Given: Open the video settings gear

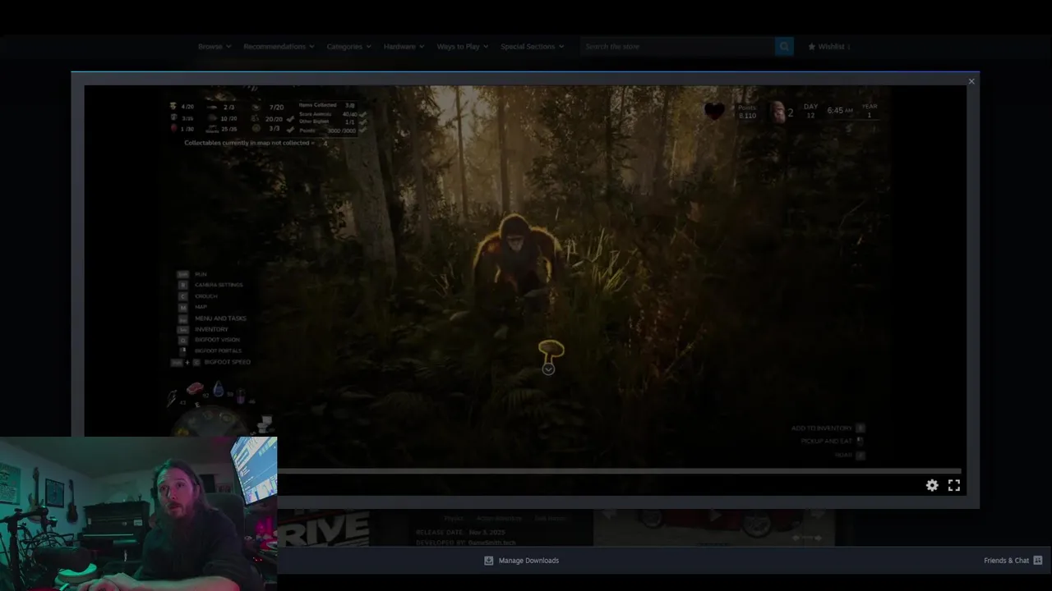Looking at the screenshot, I should tap(932, 485).
